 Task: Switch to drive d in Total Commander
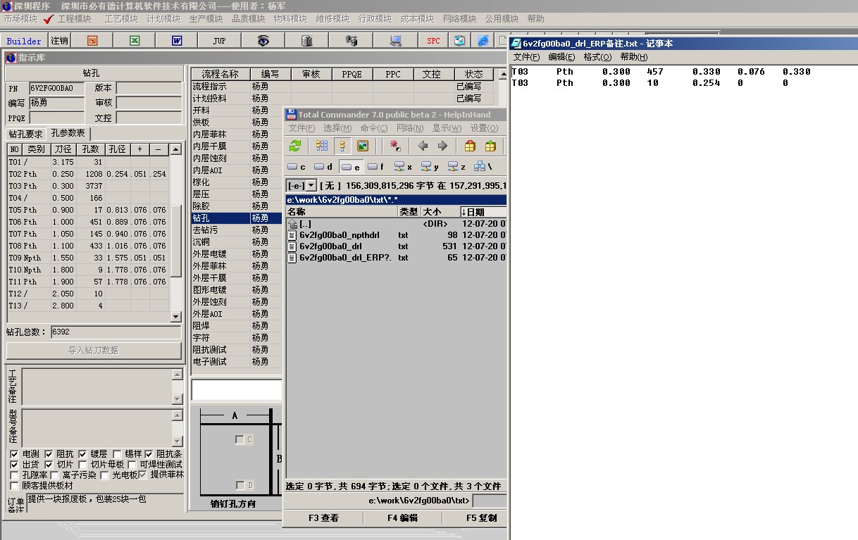323,167
